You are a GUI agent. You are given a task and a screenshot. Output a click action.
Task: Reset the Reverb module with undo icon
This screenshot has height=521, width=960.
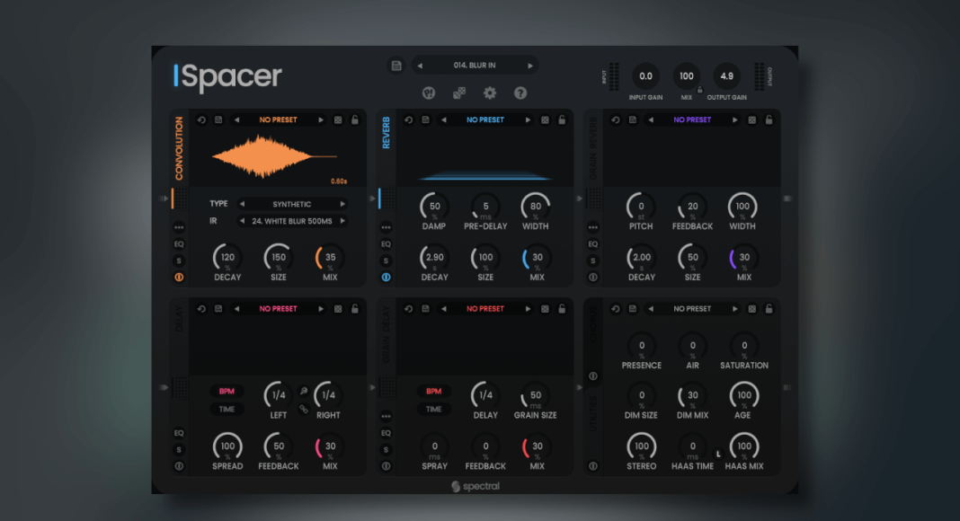coord(408,119)
